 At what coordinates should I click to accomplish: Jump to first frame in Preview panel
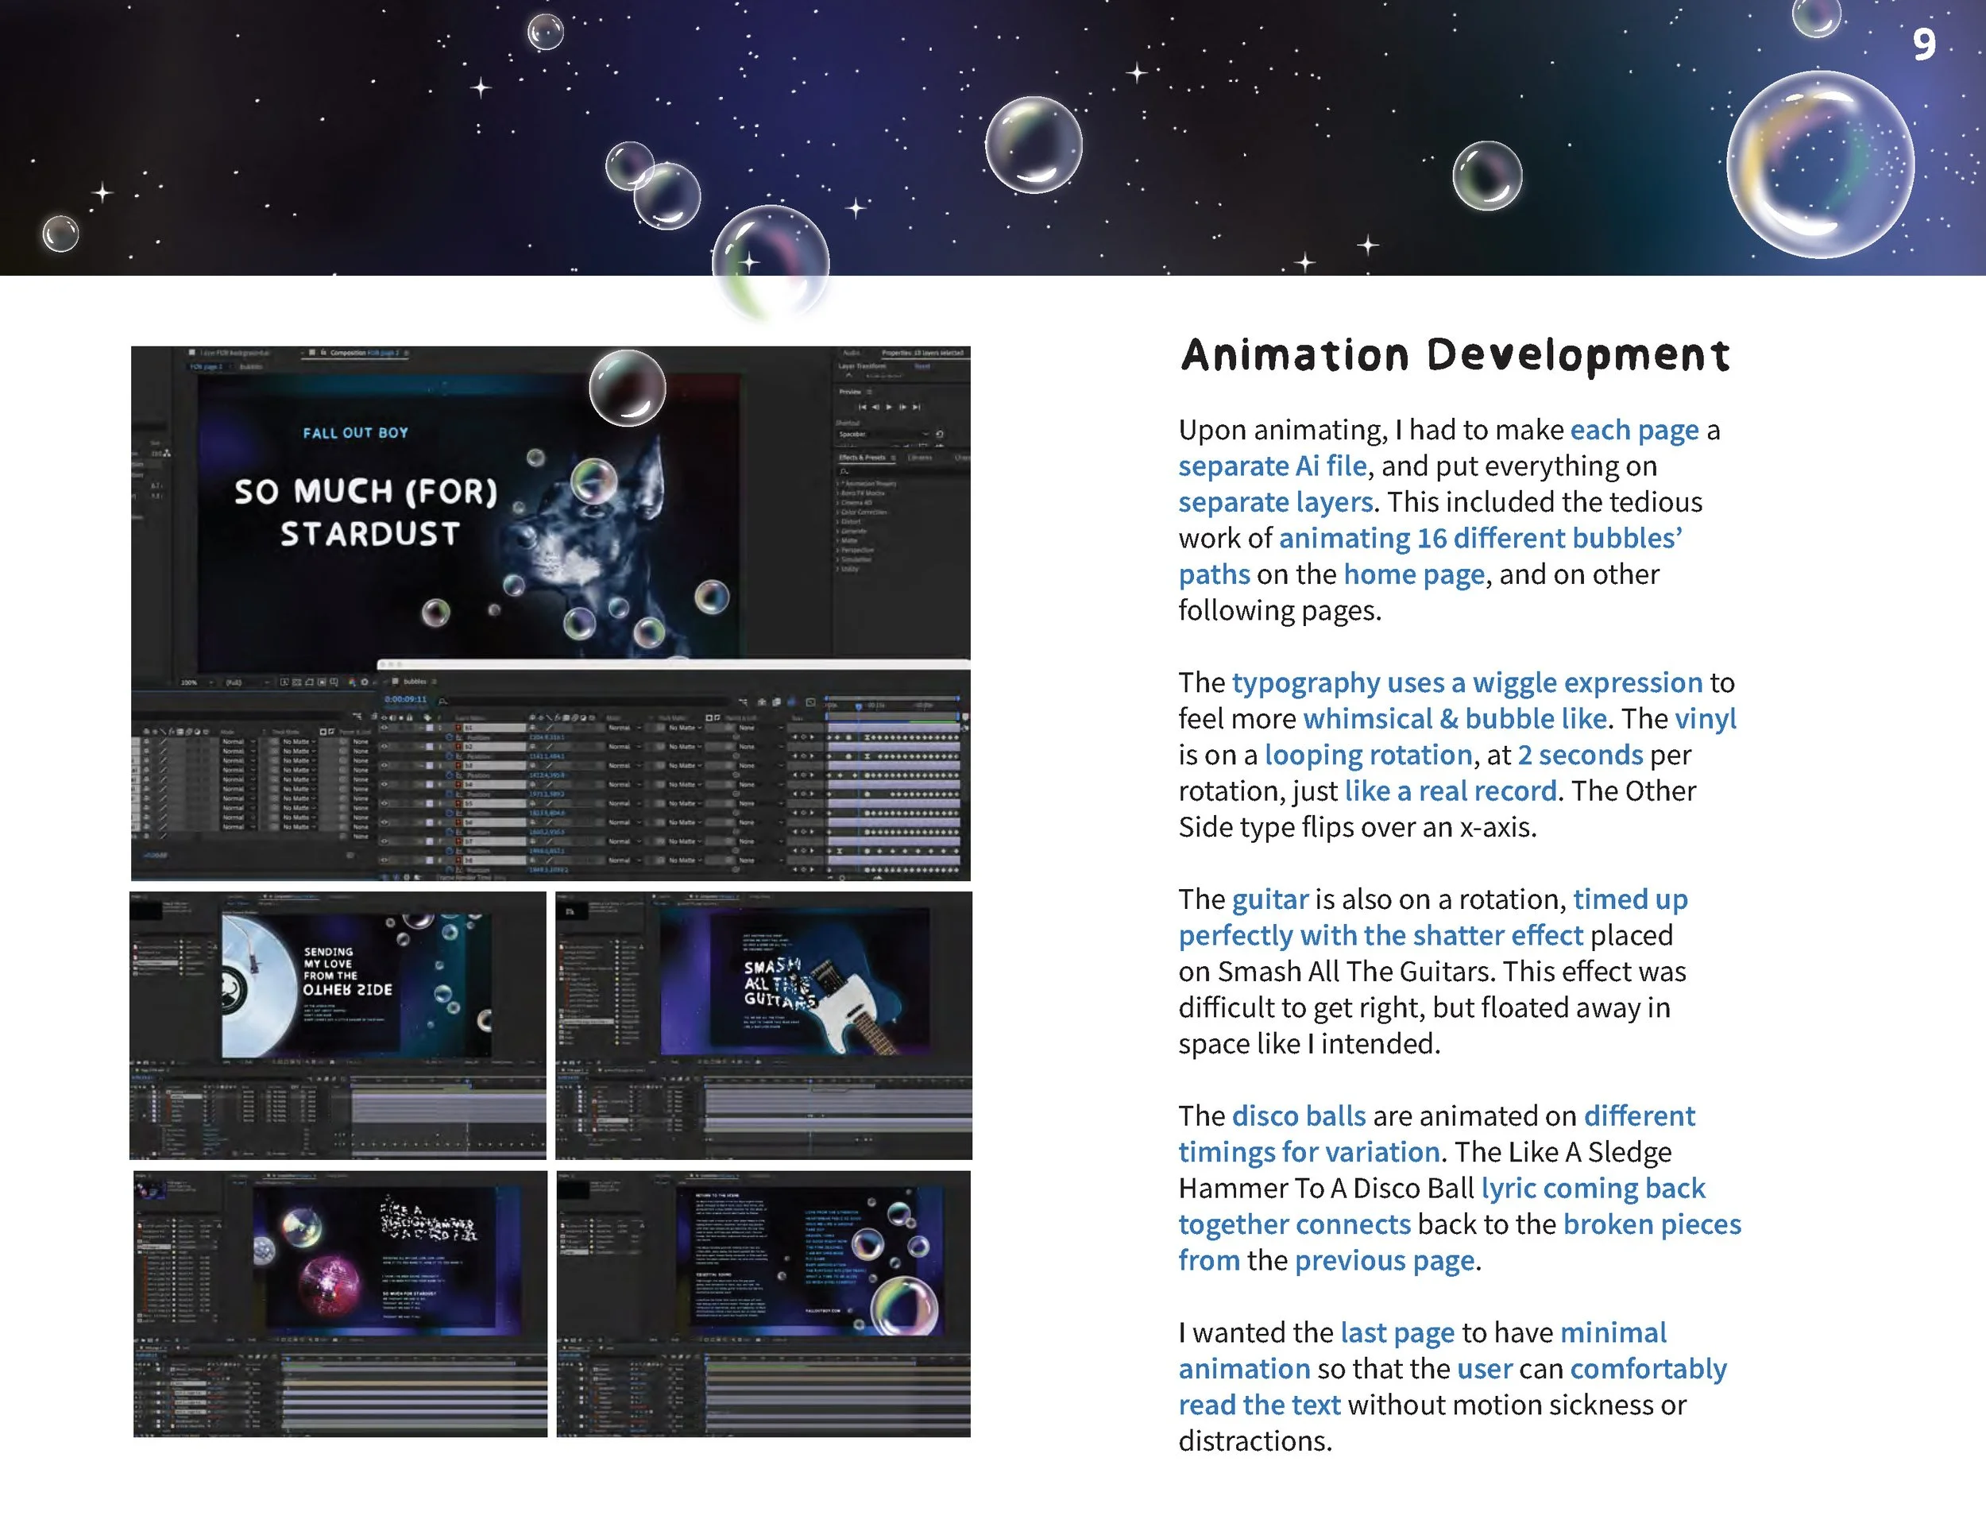(863, 408)
